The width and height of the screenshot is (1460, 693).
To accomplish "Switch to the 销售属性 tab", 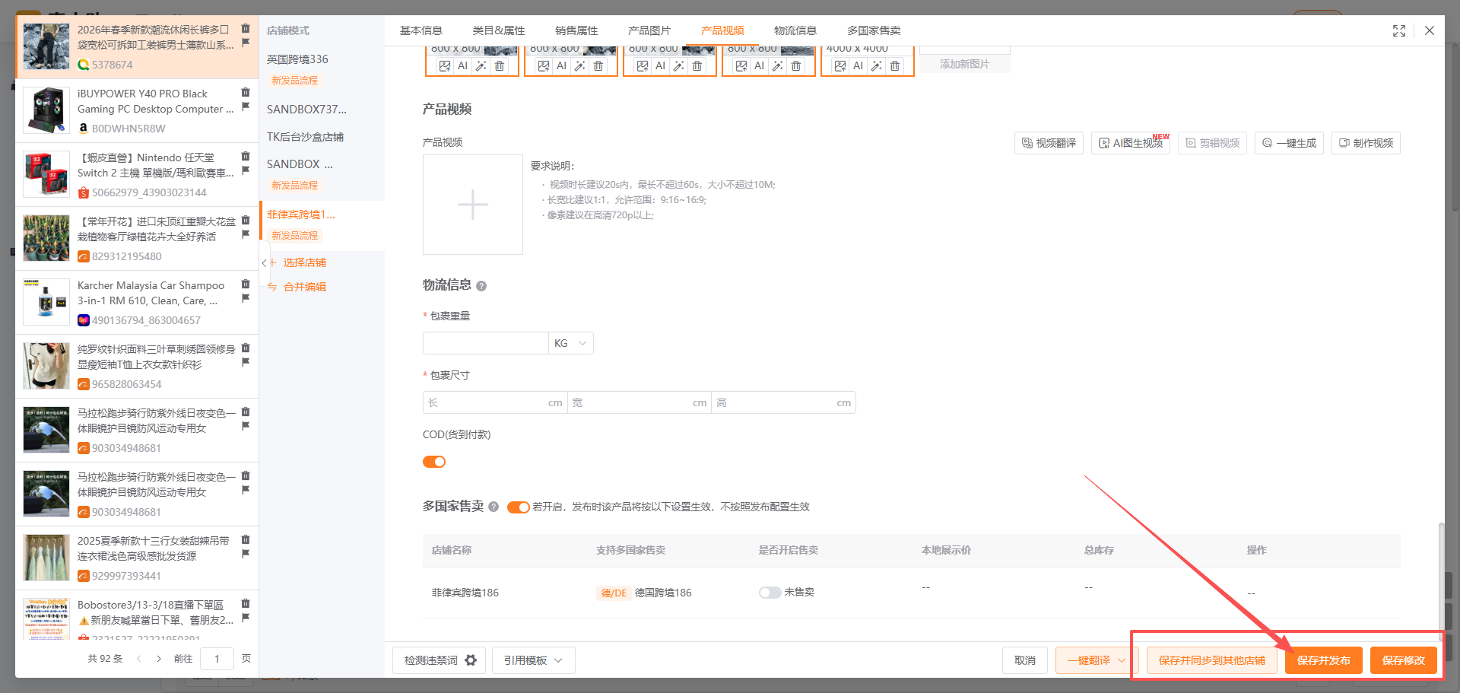I will tap(576, 30).
